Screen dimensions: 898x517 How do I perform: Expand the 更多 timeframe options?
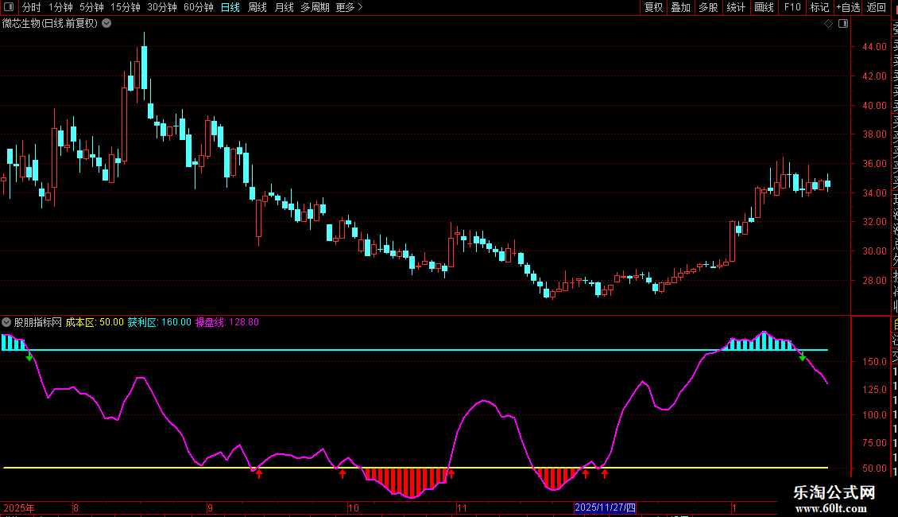[x=349, y=7]
